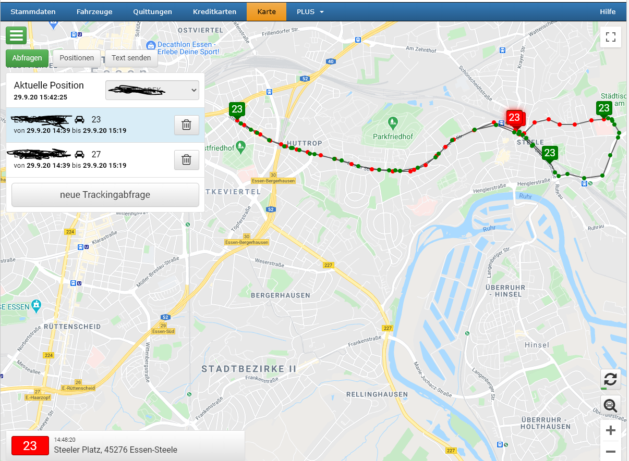Delete the vehicle 27 tracking entry
Viewport: 629px width, 461px height.
(x=186, y=160)
